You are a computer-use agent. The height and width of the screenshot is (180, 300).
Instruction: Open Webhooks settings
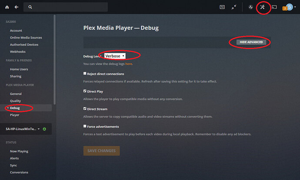click(18, 52)
